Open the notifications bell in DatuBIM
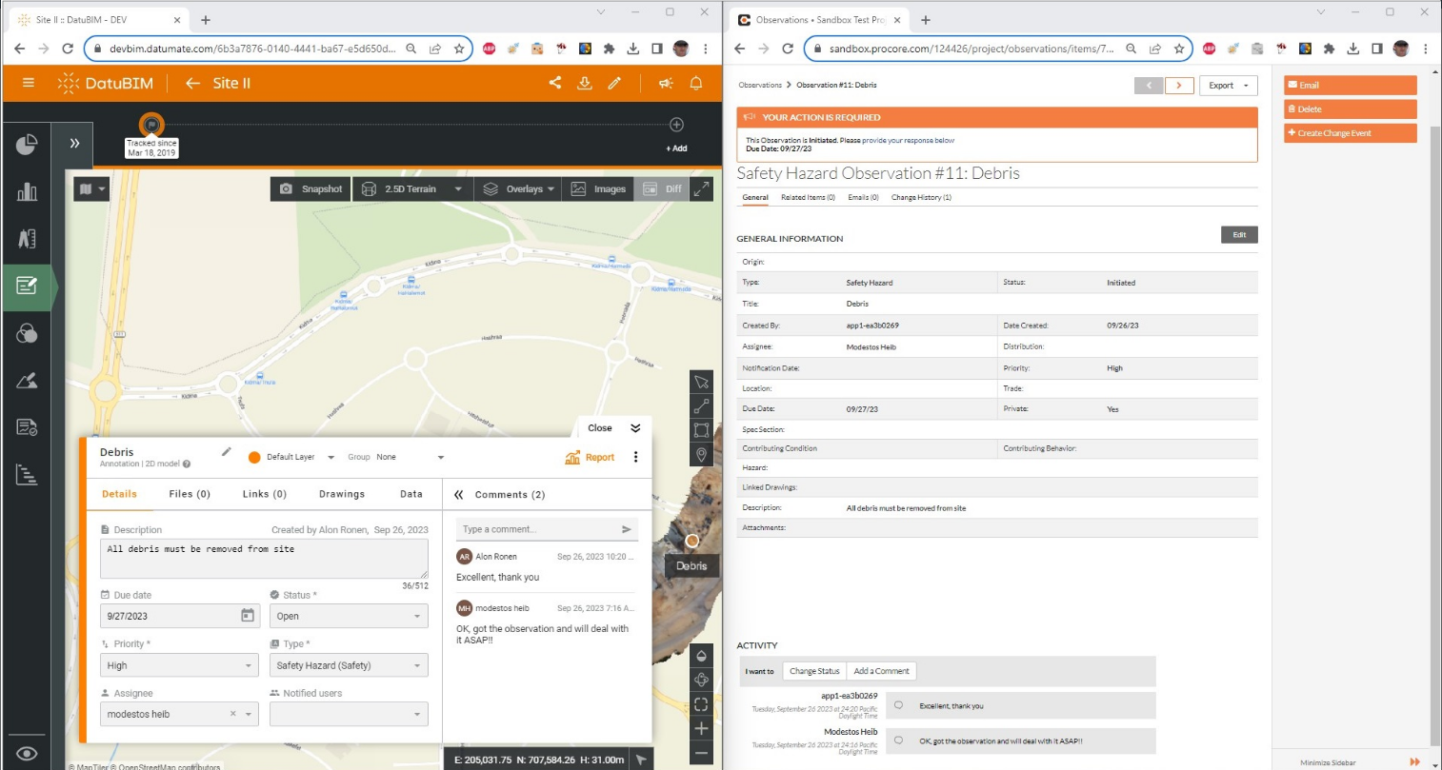The image size is (1442, 770). tap(696, 83)
